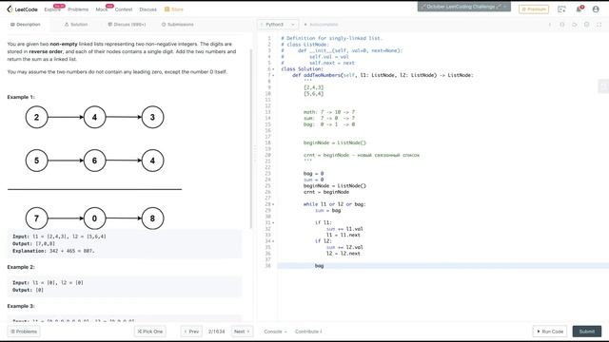Click 'sum += l1.val' on line 32
This screenshot has width=609, height=342.
344,229
